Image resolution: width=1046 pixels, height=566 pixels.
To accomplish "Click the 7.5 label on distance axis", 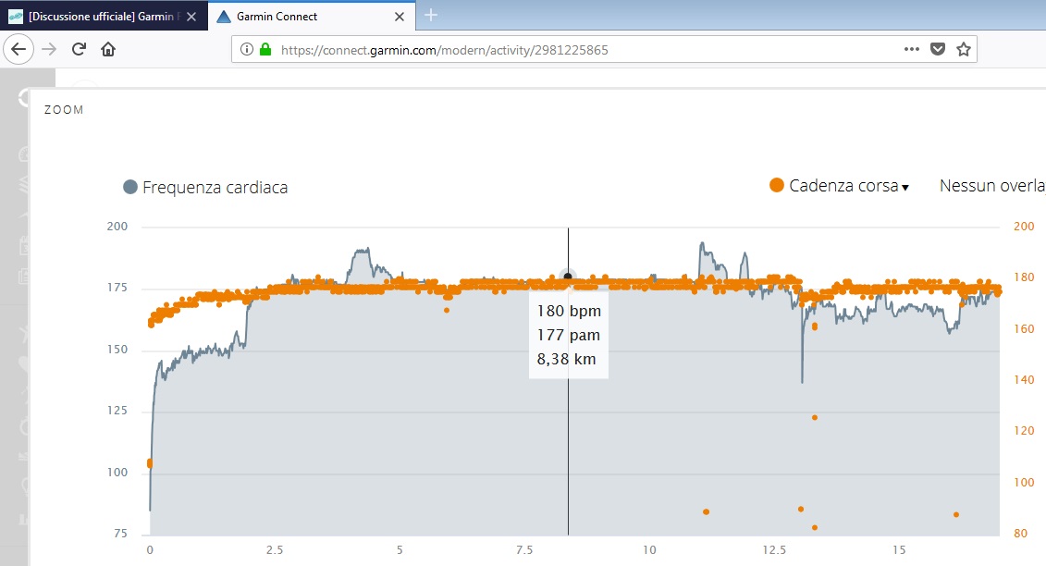I will point(524,550).
